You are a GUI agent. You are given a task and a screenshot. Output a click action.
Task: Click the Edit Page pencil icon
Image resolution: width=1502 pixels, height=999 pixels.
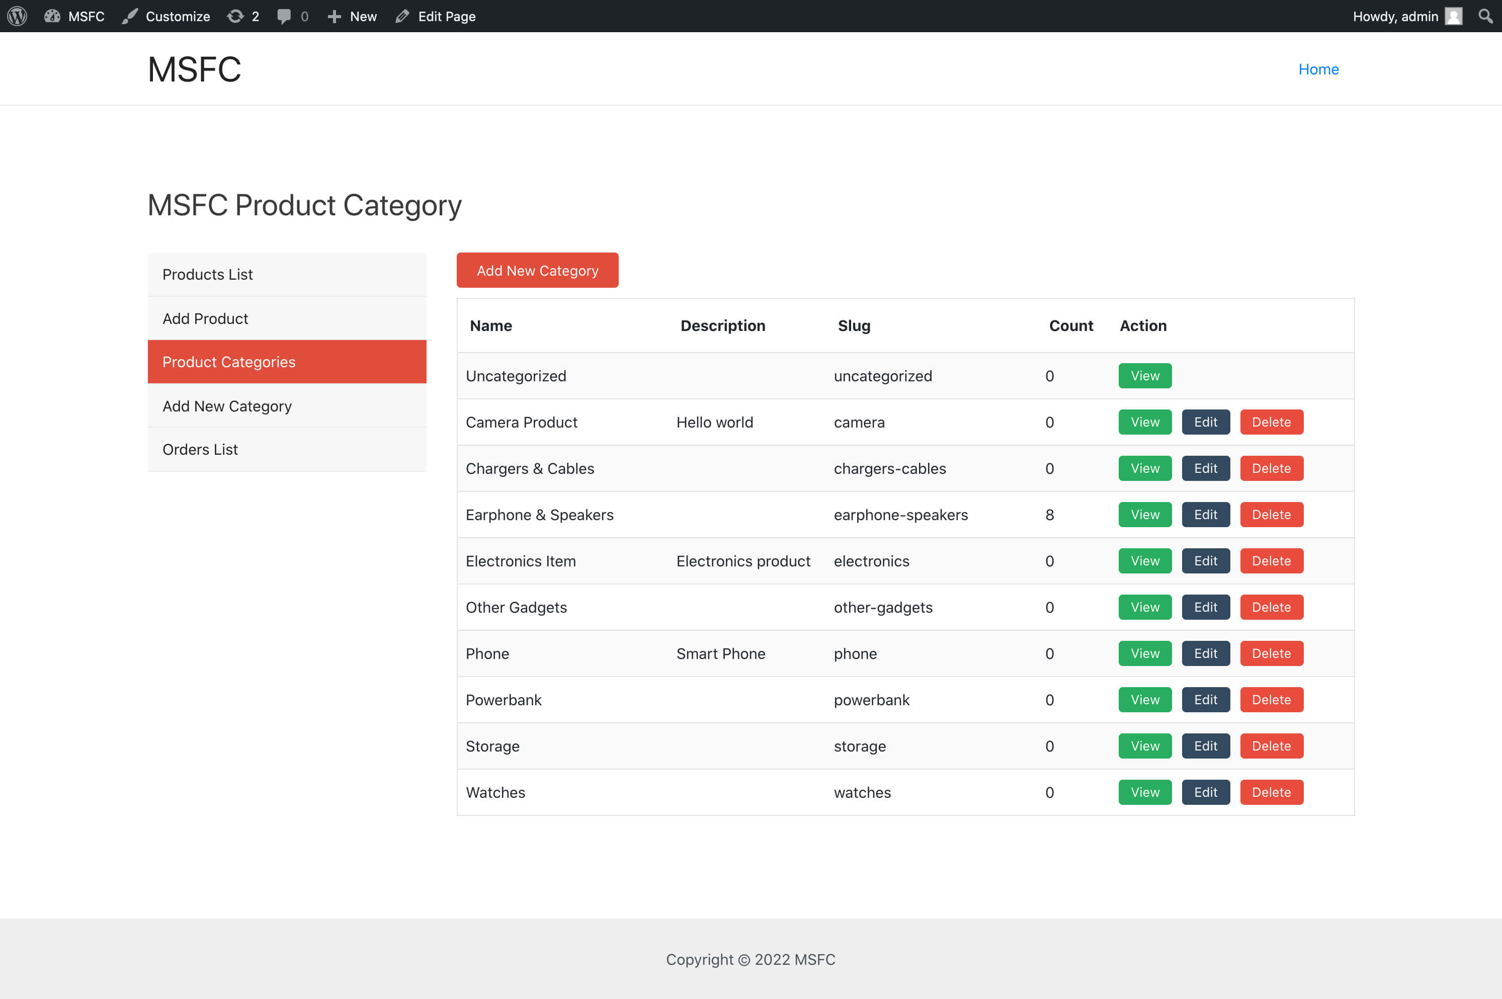[x=402, y=16]
